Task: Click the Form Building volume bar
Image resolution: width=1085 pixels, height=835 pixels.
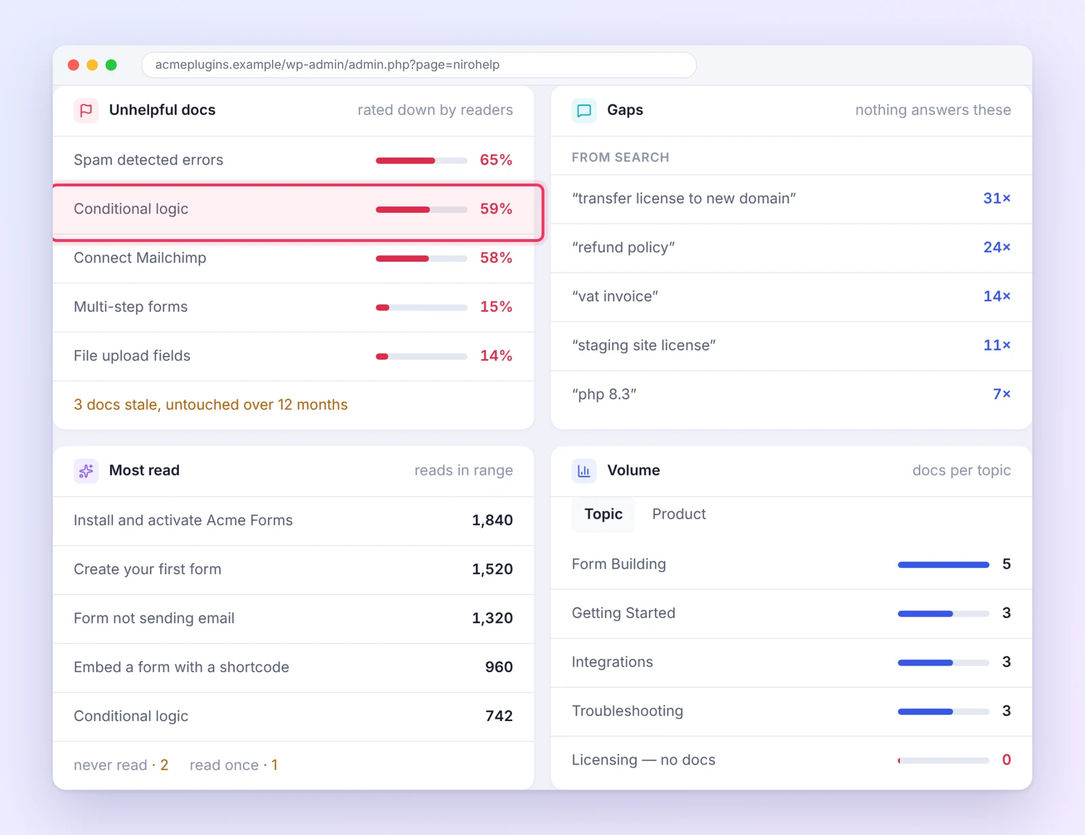Action: tap(943, 565)
